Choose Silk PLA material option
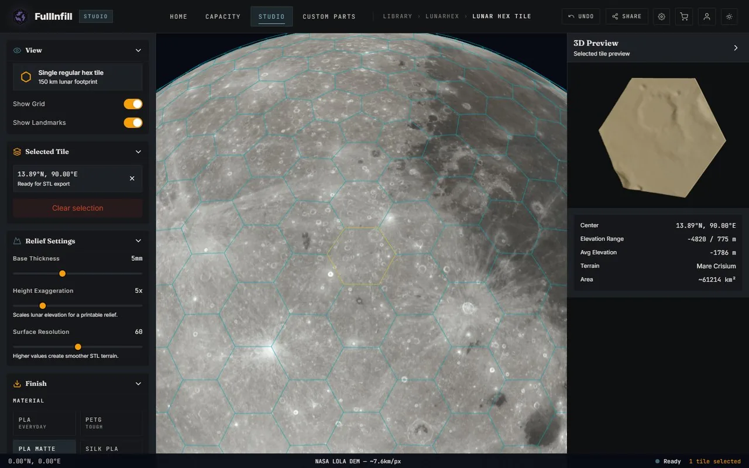Image resolution: width=749 pixels, height=468 pixels. (111, 447)
